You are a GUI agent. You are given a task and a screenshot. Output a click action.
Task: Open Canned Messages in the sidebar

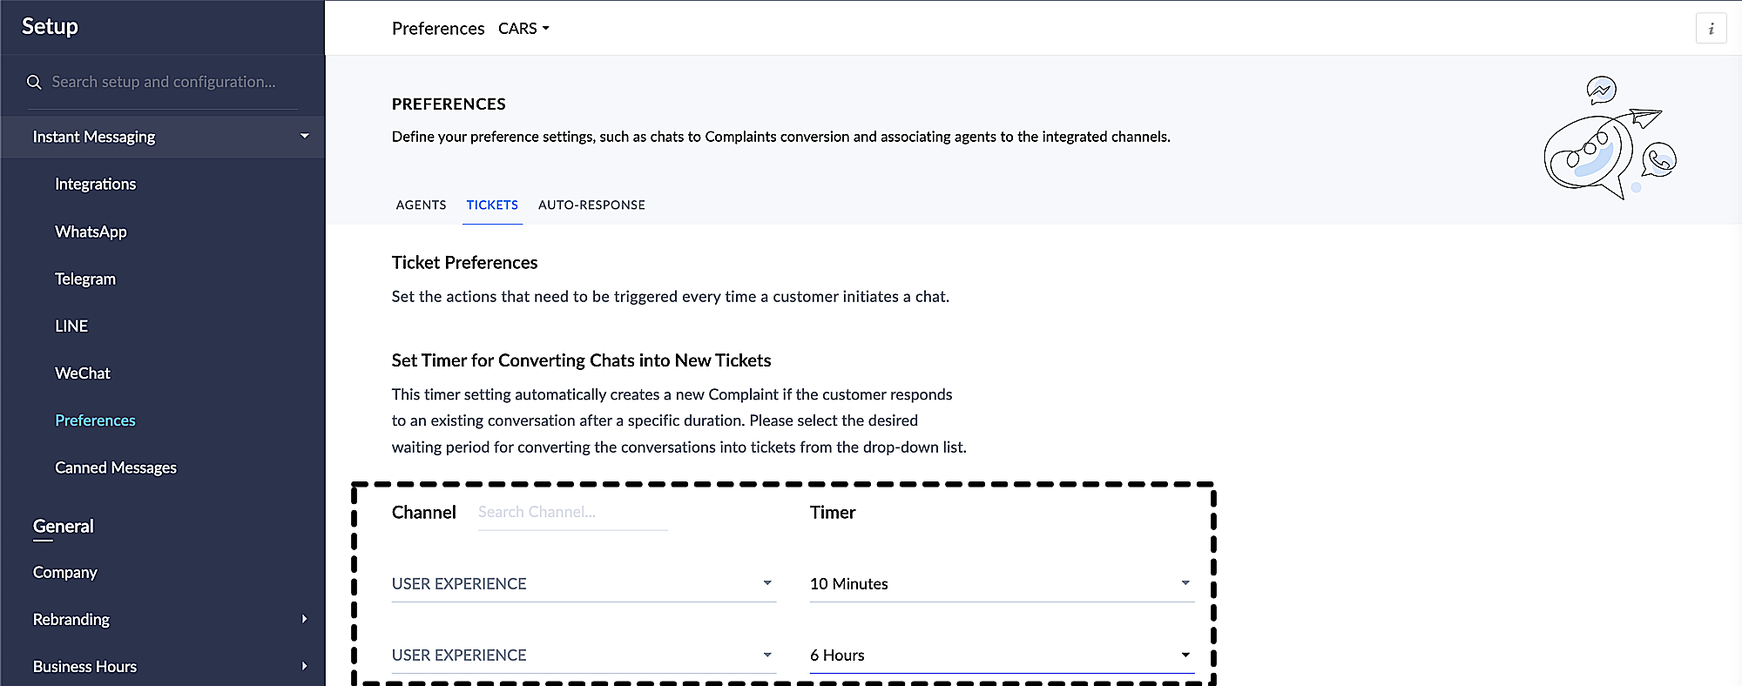[x=116, y=467]
